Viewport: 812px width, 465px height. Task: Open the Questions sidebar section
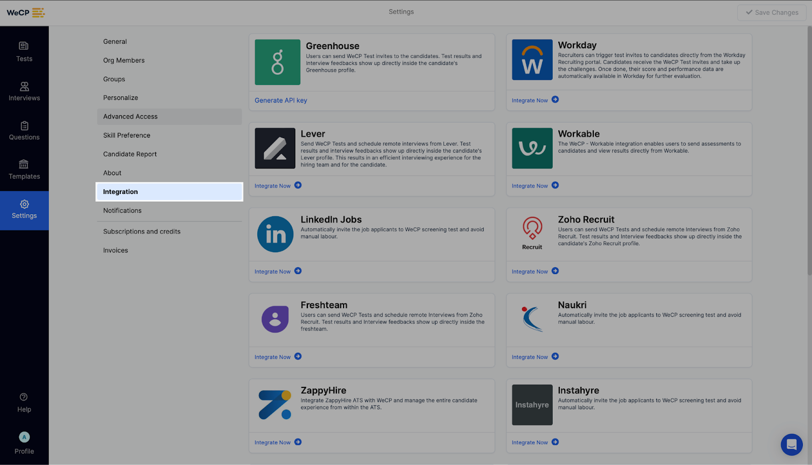tap(24, 130)
